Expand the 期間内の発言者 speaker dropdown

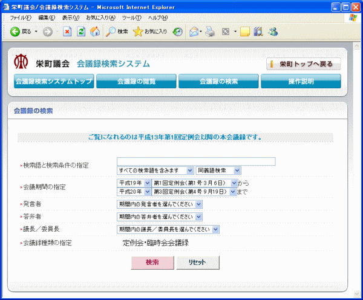(x=160, y=204)
